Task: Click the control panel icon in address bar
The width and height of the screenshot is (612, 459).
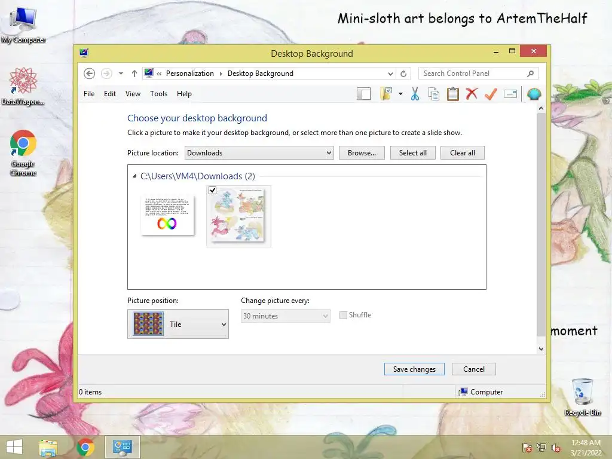Action: 149,73
